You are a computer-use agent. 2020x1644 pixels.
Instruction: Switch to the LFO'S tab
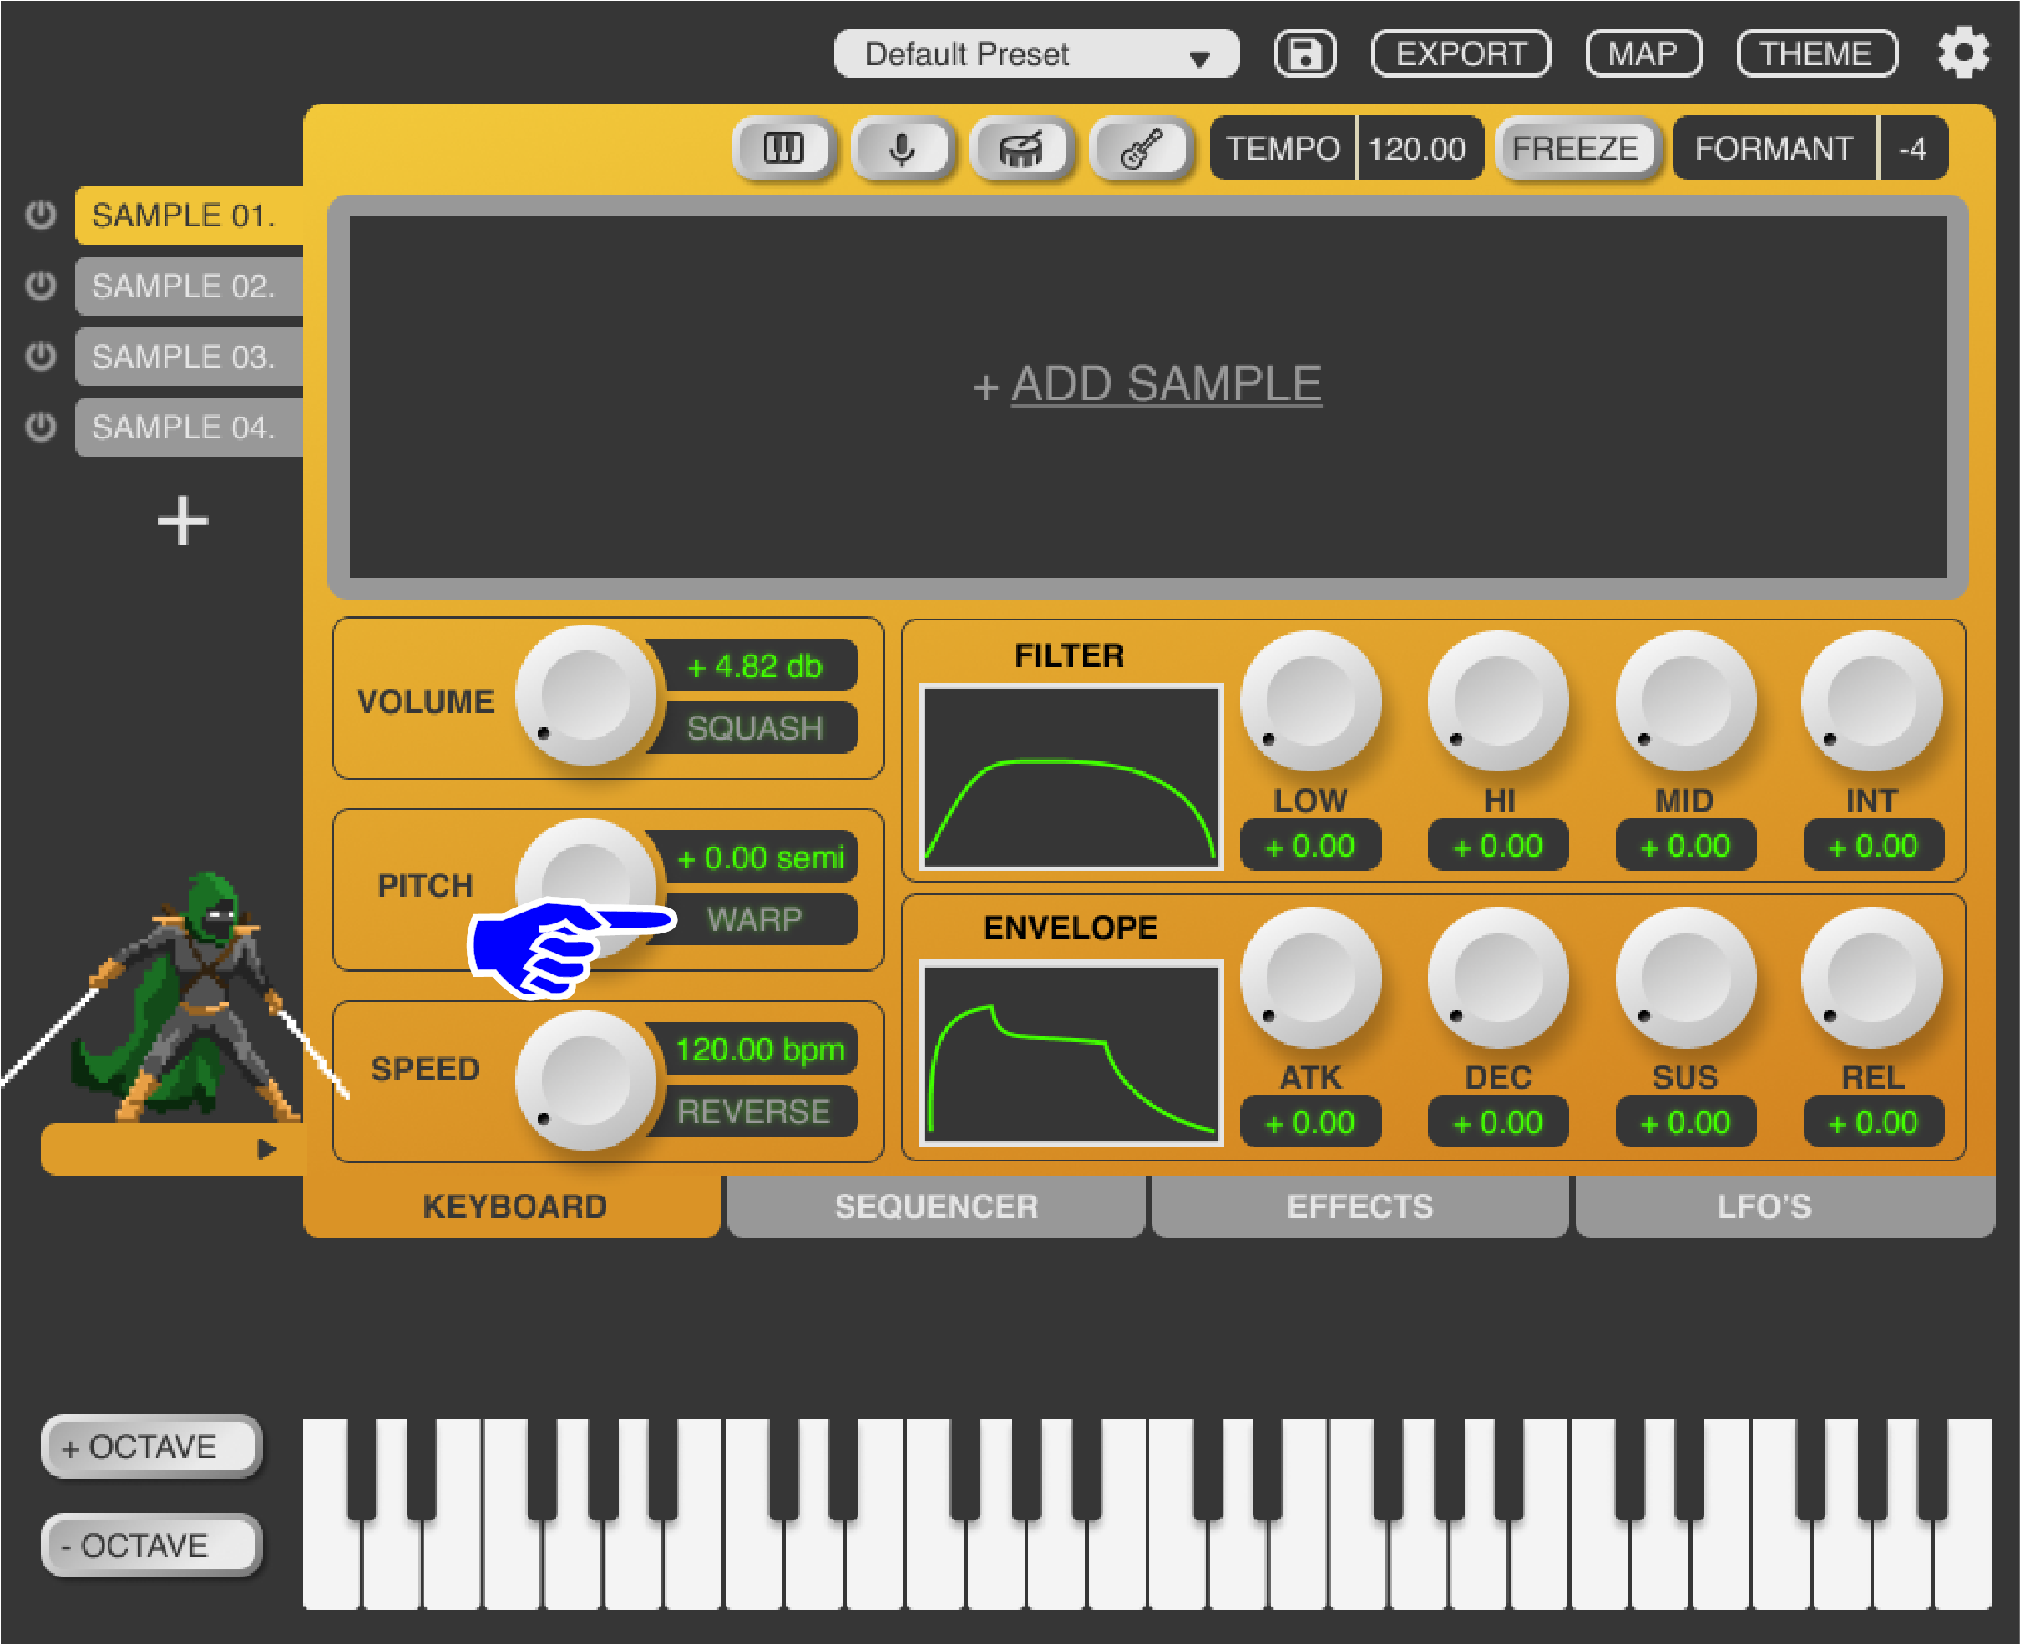click(x=1764, y=1206)
